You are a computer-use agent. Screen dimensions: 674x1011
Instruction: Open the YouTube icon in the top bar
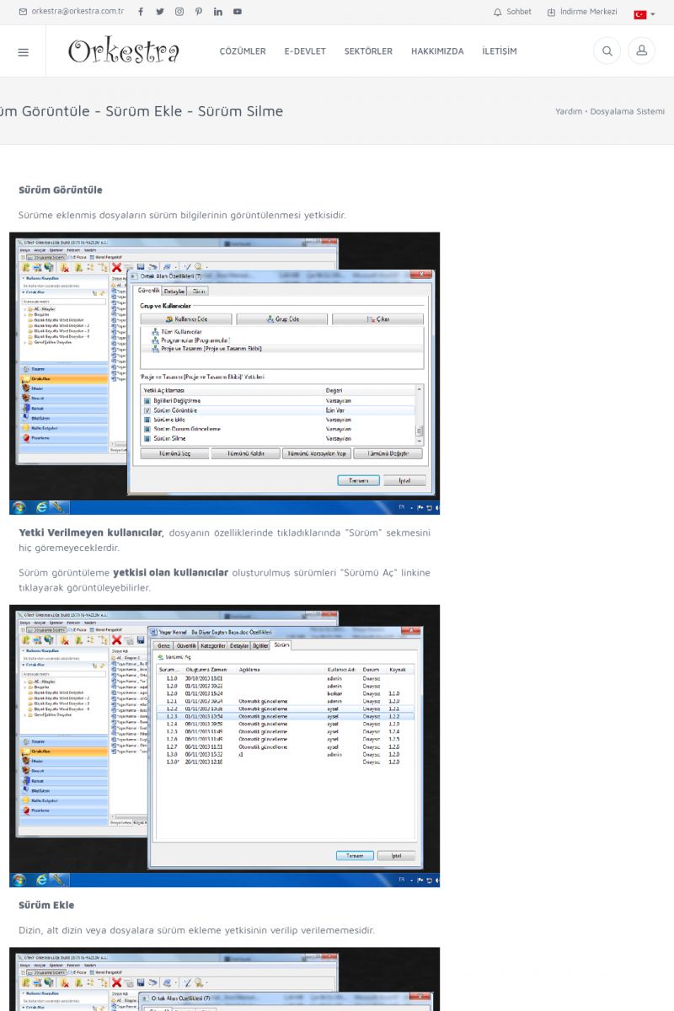point(238,12)
